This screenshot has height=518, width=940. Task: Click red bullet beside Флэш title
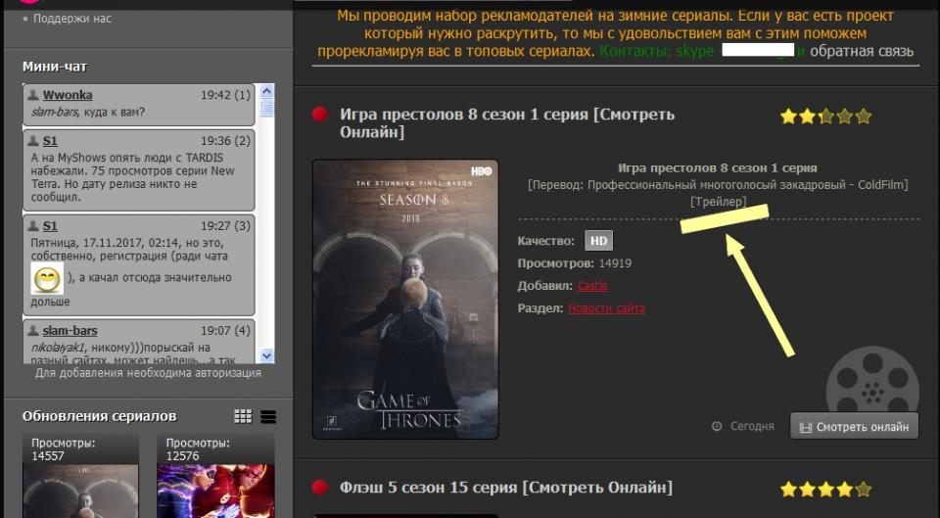click(x=319, y=488)
